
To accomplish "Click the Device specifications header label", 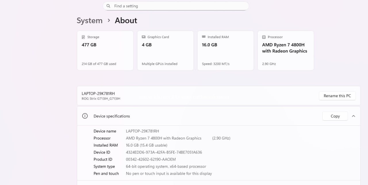I will pyautogui.click(x=112, y=116).
